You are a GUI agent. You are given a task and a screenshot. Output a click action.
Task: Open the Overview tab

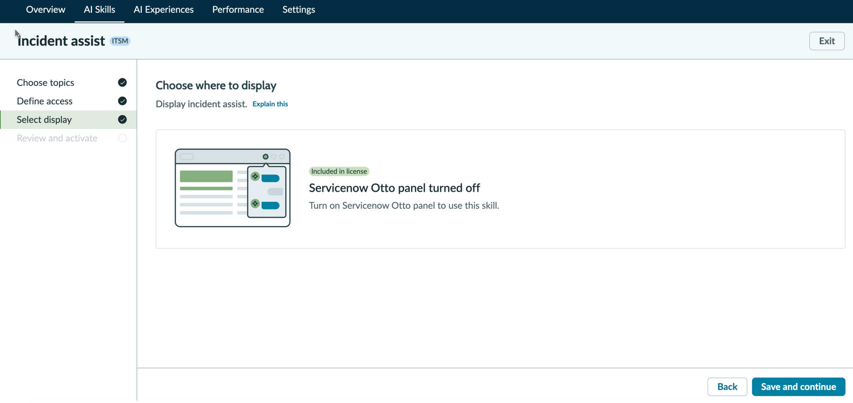coord(45,10)
